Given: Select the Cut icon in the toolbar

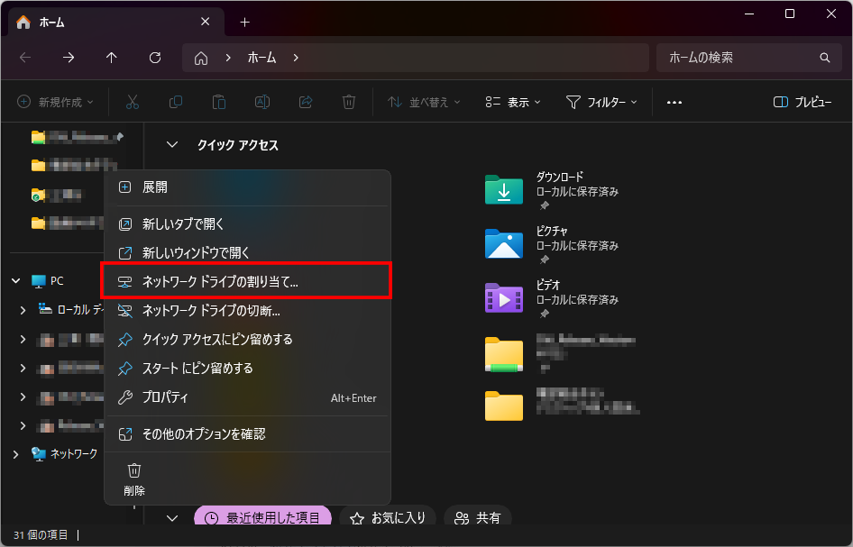Looking at the screenshot, I should pyautogui.click(x=132, y=102).
